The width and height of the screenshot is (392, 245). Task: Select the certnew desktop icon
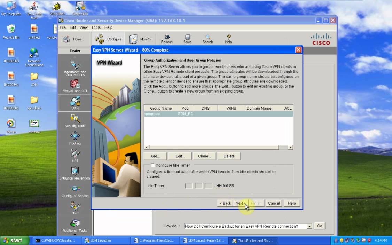click(x=34, y=126)
